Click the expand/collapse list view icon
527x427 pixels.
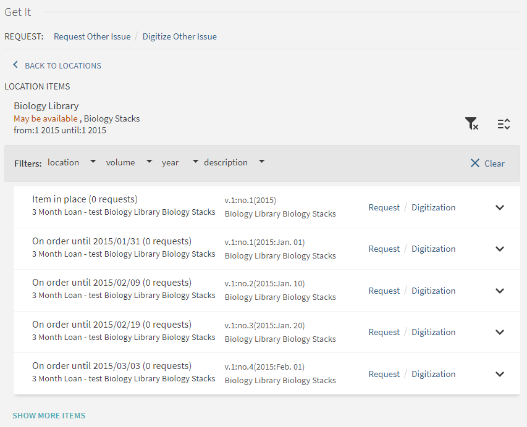(504, 124)
